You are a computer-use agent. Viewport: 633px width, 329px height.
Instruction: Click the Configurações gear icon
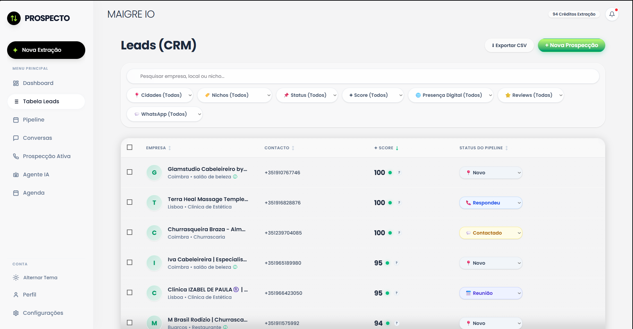click(16, 313)
